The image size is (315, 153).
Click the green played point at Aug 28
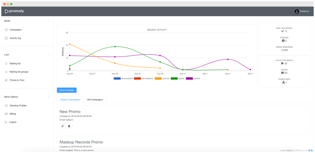point(115,47)
